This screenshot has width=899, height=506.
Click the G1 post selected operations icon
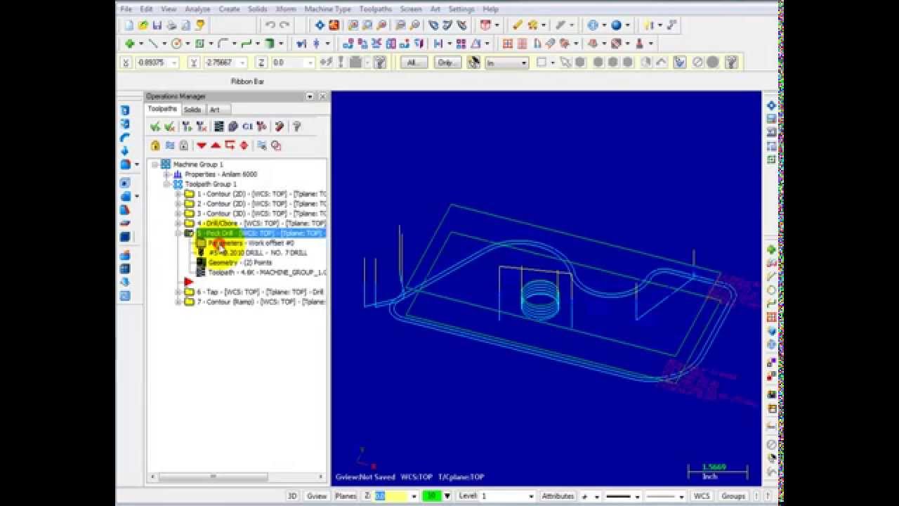click(247, 126)
